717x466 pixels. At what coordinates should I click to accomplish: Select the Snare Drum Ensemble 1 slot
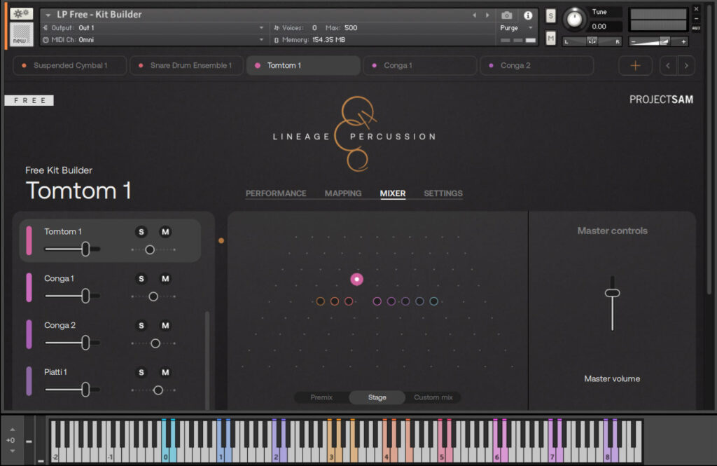pos(186,65)
